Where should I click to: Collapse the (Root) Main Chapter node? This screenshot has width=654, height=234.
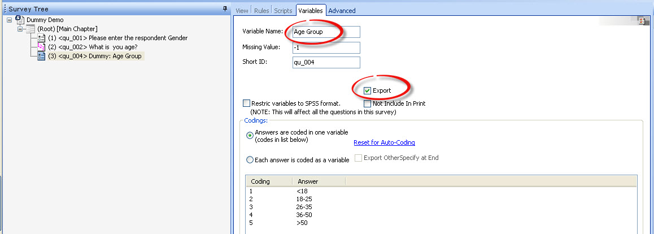(20, 29)
